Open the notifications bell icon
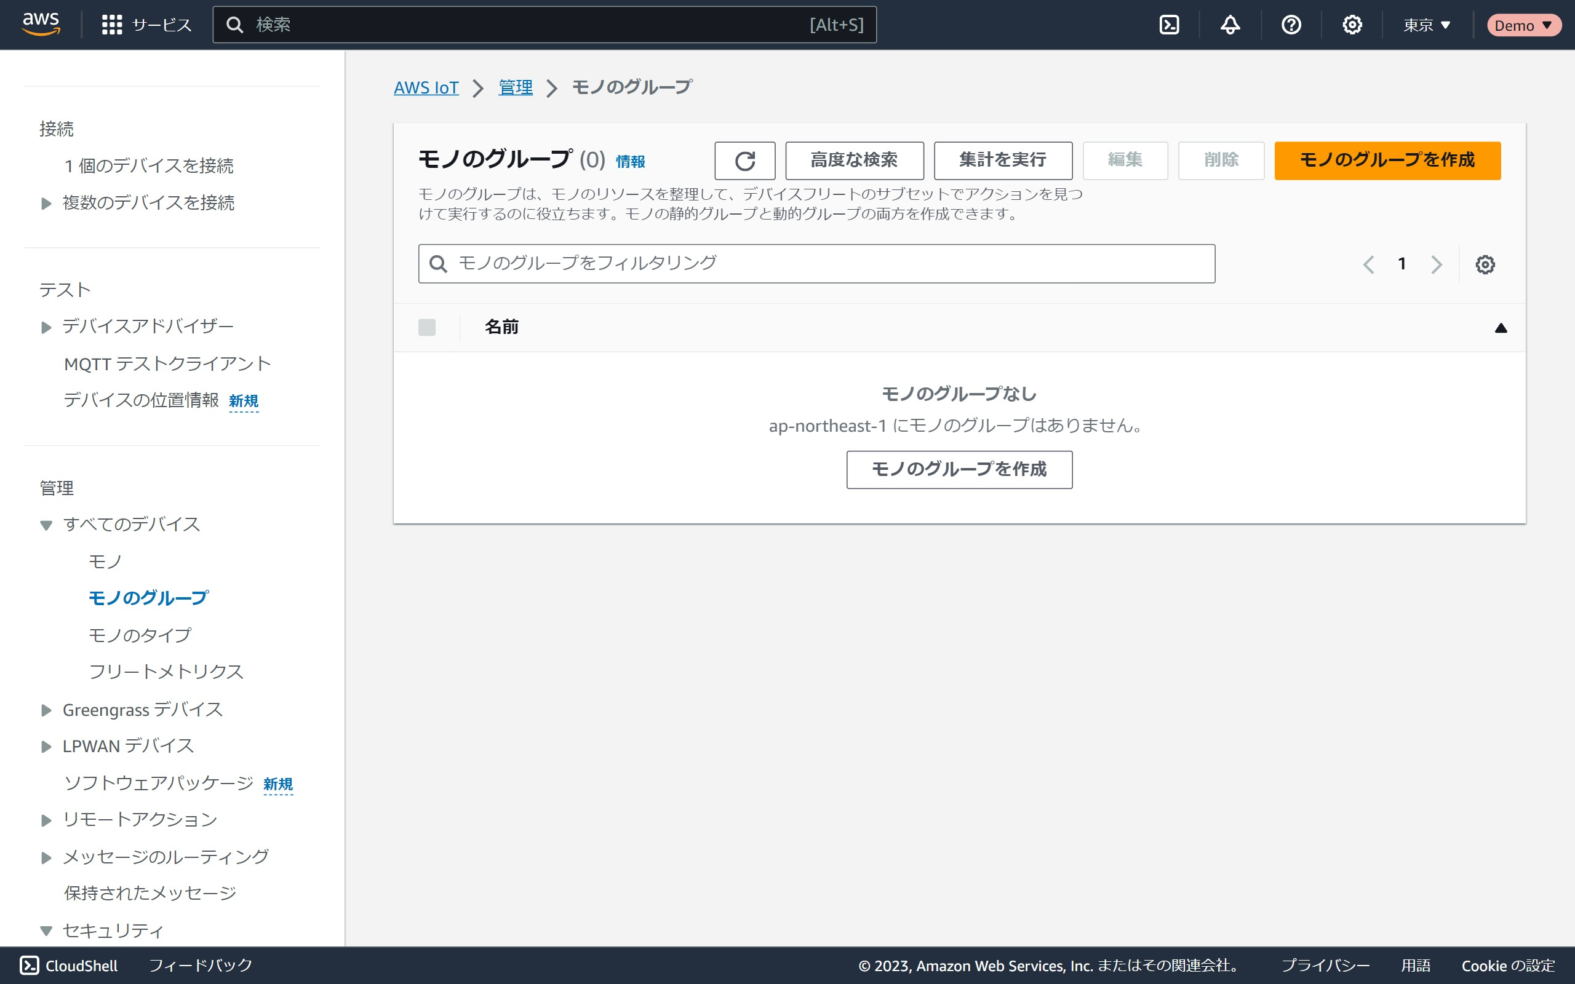1575x984 pixels. click(x=1229, y=25)
